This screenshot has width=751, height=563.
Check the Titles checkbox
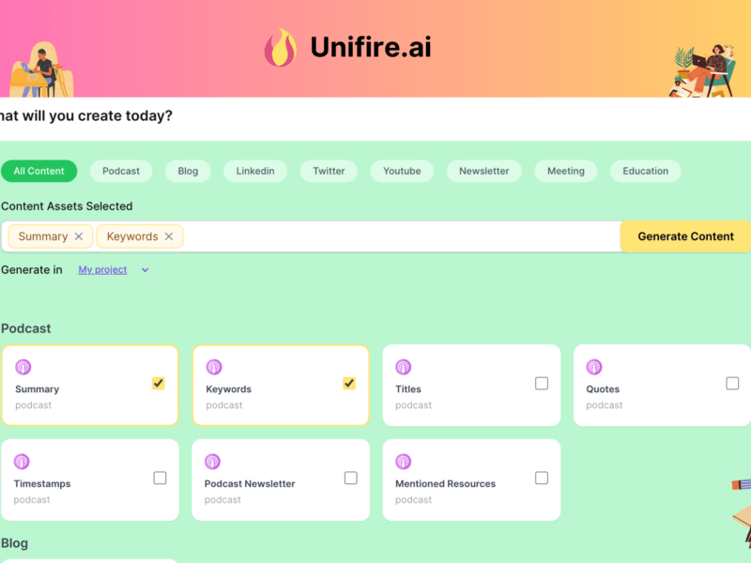(x=542, y=384)
